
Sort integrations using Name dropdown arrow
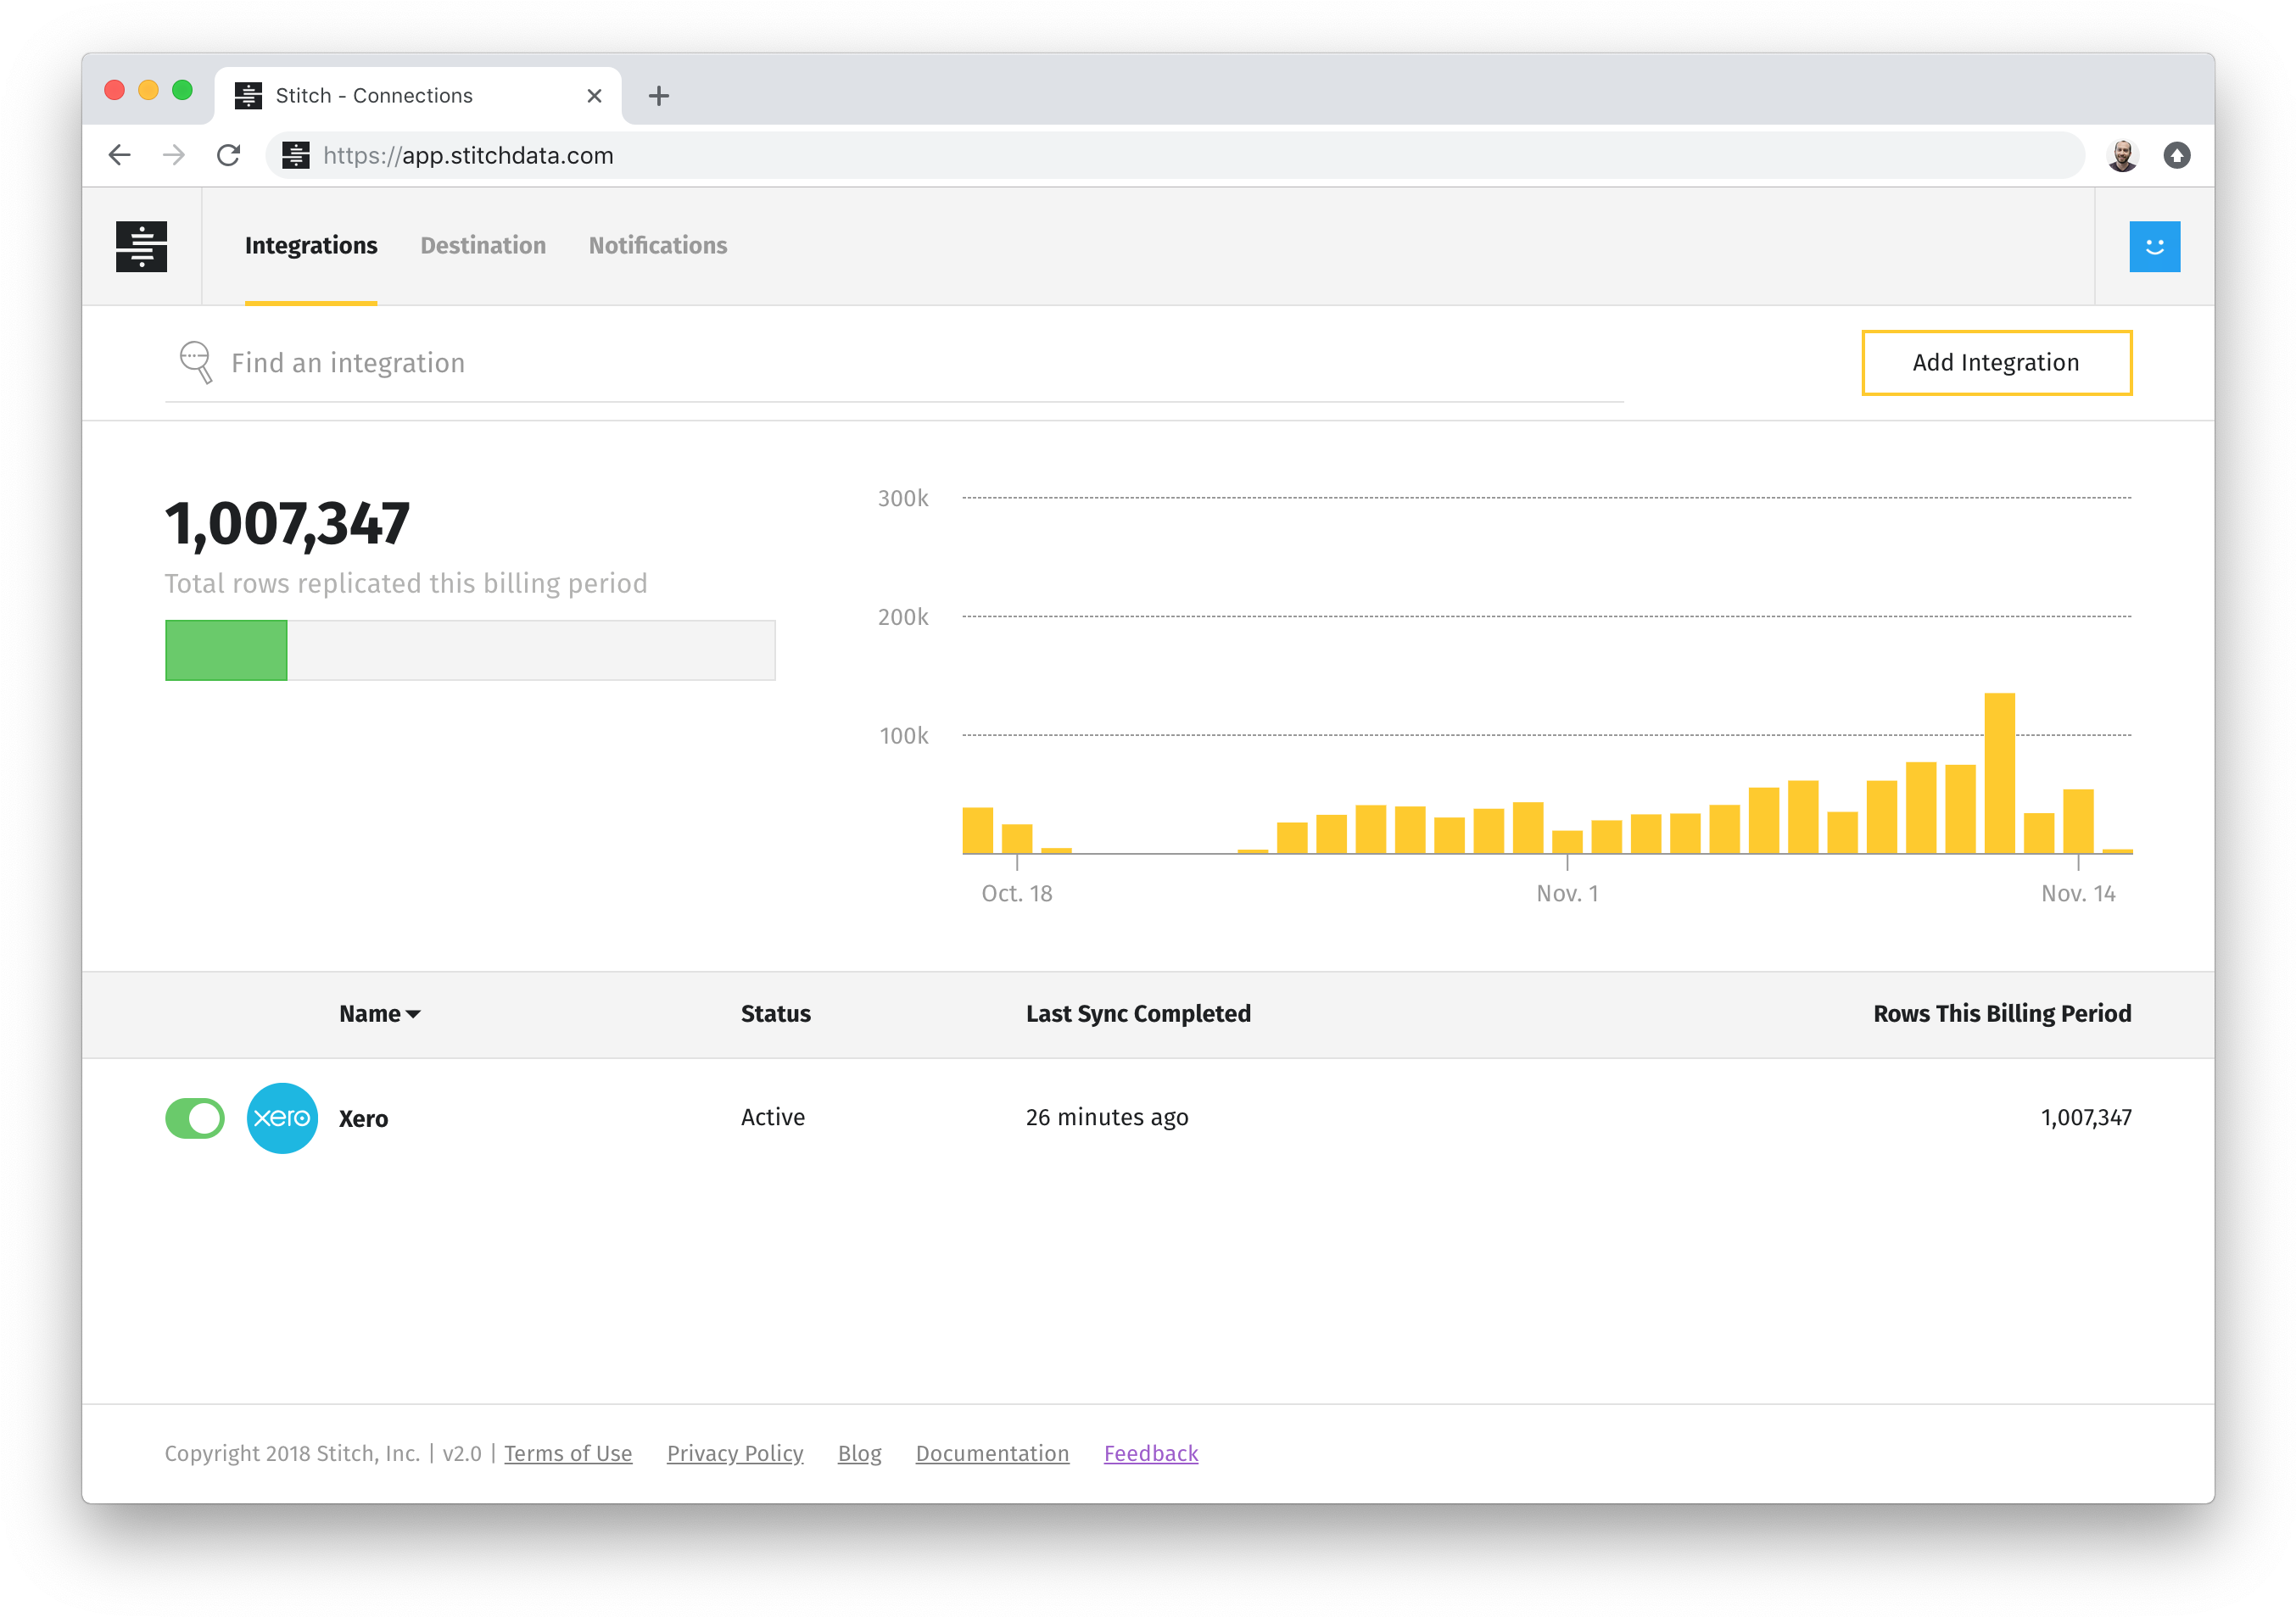[x=413, y=1014]
